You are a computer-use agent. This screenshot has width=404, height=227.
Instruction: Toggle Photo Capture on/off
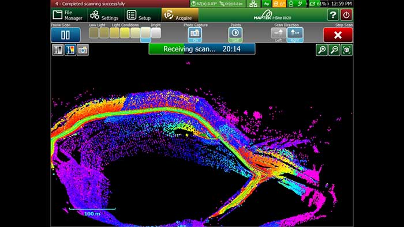coord(195,35)
